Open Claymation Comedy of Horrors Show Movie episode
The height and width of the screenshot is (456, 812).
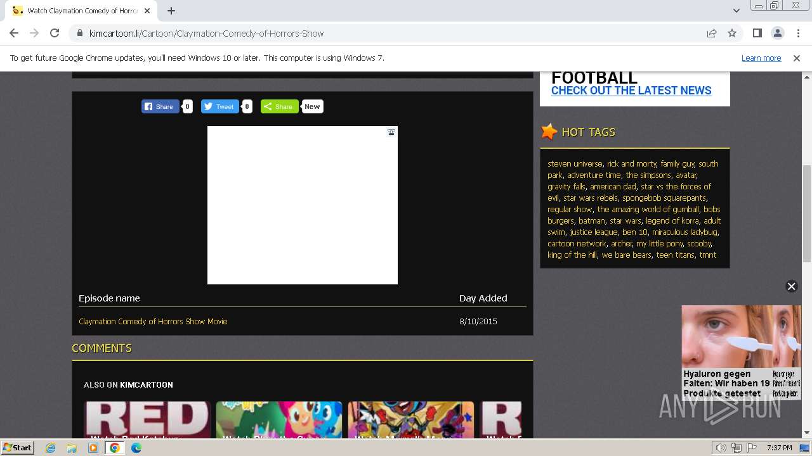(153, 321)
